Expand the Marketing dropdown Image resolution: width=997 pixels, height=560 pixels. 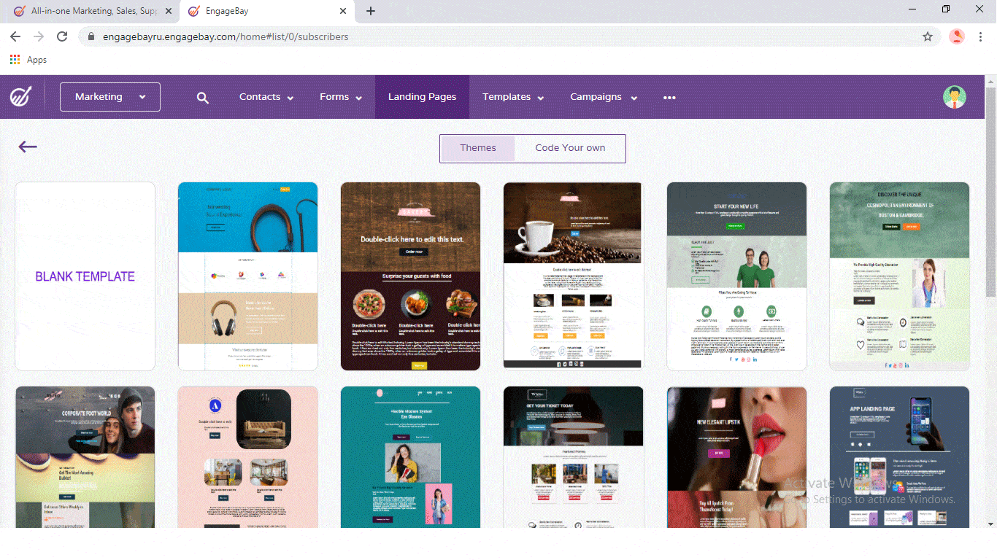pos(109,96)
